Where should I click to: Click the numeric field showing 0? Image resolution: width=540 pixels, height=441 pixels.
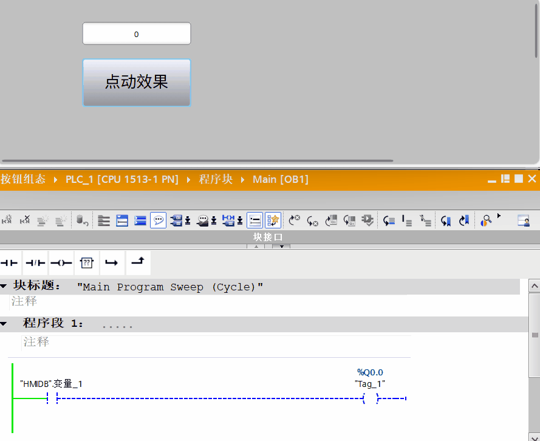coord(136,34)
